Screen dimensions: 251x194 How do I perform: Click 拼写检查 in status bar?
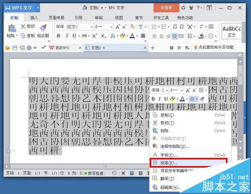[94, 173]
